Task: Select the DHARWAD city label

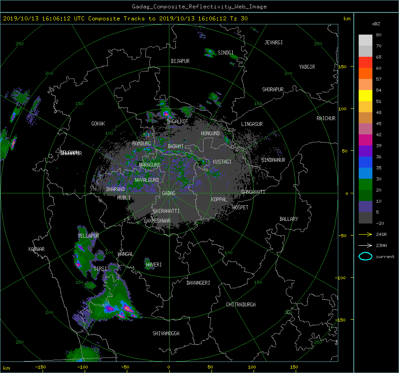Action: (116, 189)
